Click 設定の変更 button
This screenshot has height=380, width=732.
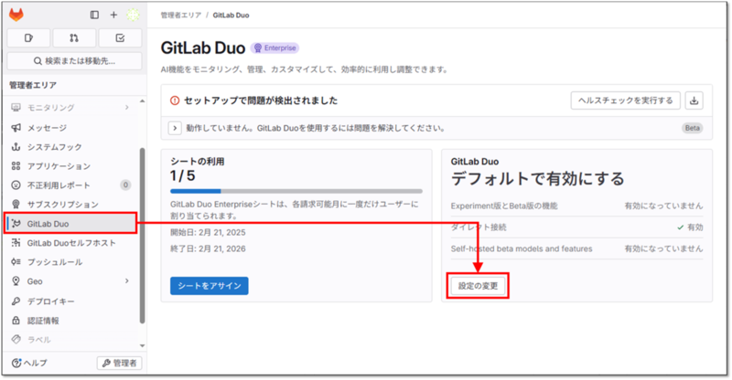pyautogui.click(x=478, y=286)
